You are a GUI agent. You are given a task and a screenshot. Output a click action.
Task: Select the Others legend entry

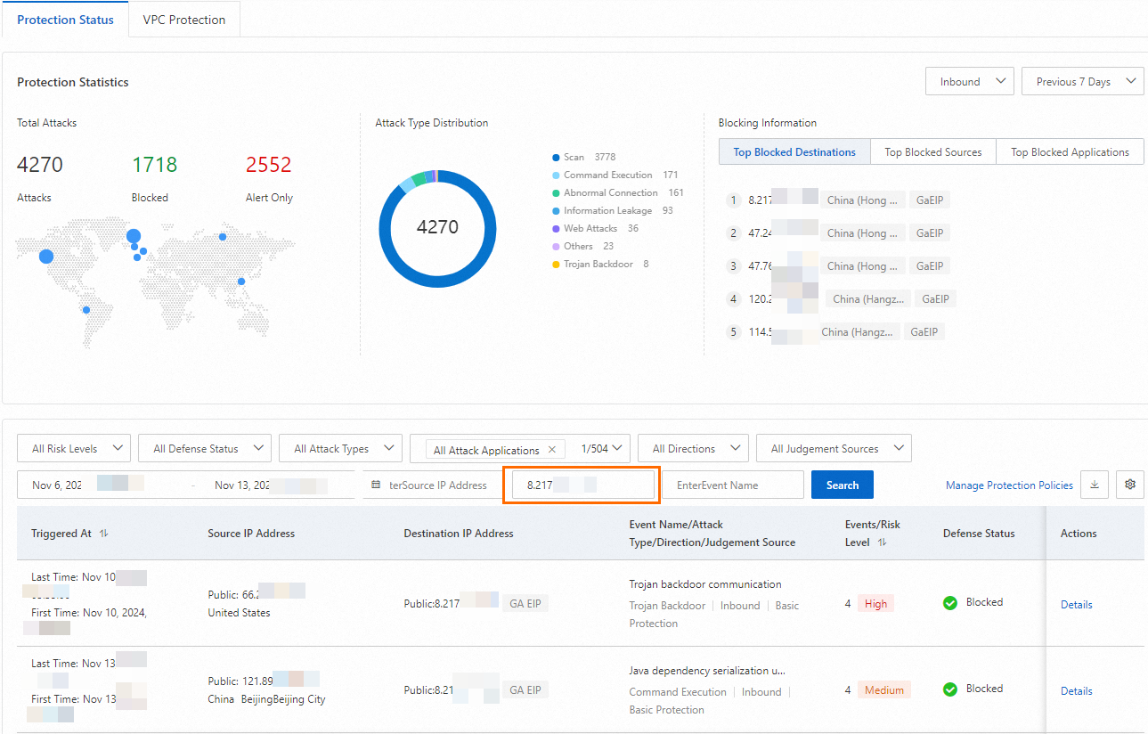pos(583,247)
